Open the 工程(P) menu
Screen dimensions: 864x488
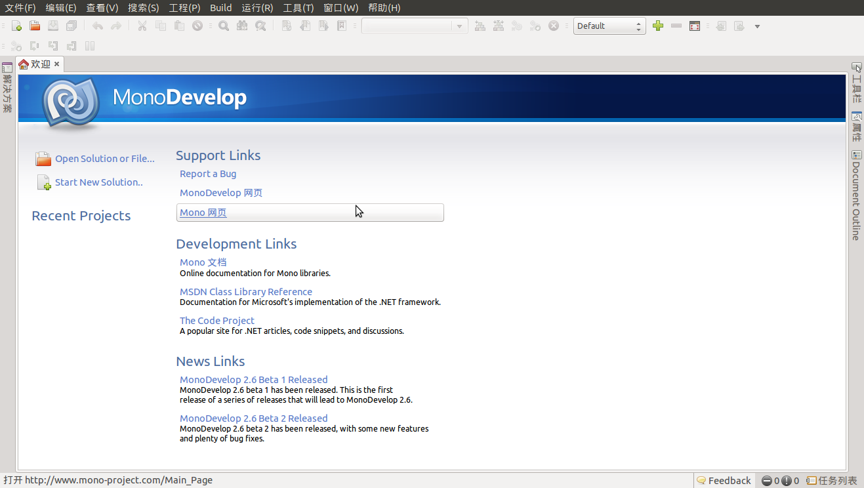(x=184, y=8)
